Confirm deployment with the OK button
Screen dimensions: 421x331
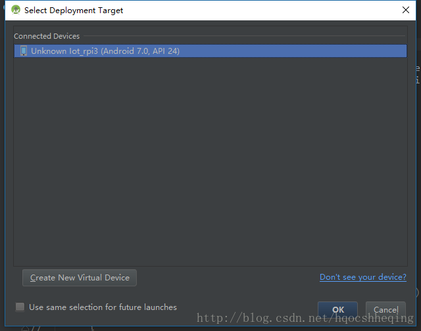pyautogui.click(x=337, y=309)
